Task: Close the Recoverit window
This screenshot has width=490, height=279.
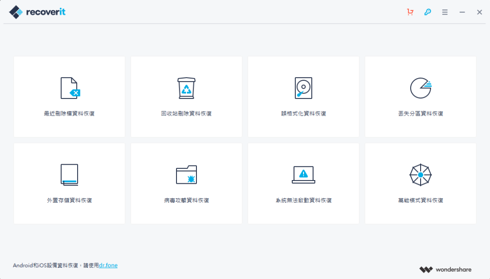Action: coord(480,12)
